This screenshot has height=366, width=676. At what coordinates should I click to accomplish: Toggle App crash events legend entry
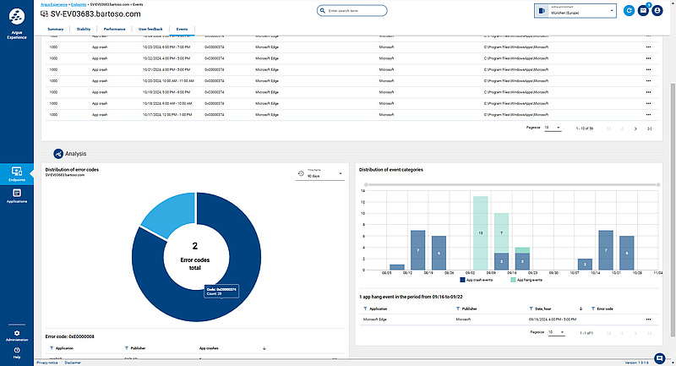click(477, 278)
